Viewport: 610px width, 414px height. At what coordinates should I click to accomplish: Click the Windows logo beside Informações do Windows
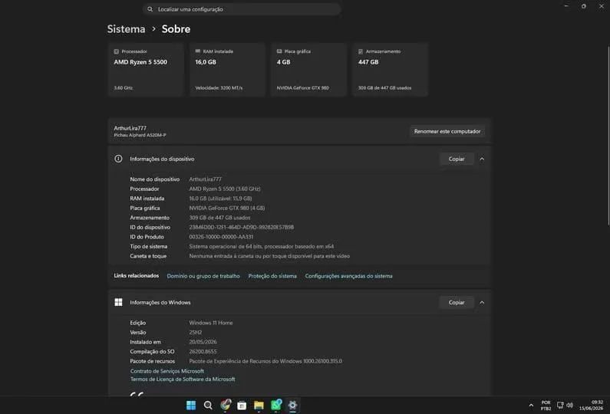coord(118,302)
